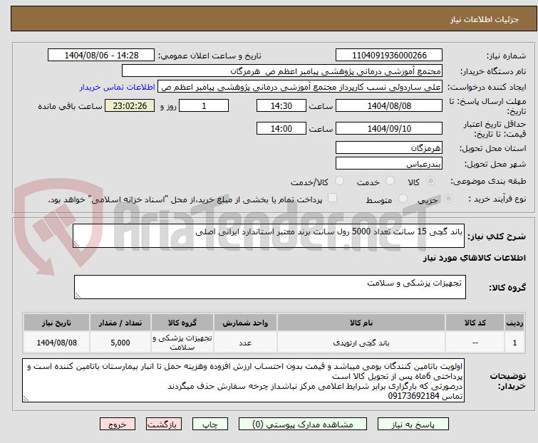The height and width of the screenshot is (443, 538).
Task: Click the شماره نیاز field 1104091936000266
Action: (389, 56)
